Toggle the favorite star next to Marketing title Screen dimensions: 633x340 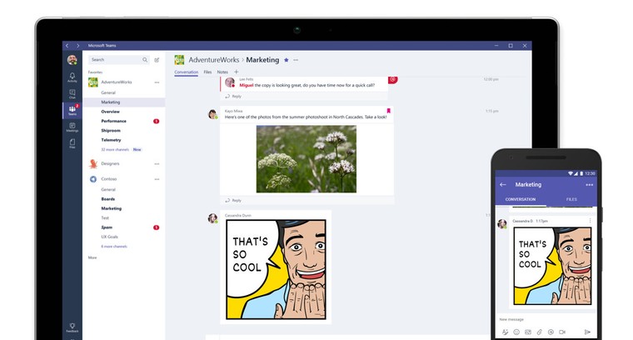287,60
